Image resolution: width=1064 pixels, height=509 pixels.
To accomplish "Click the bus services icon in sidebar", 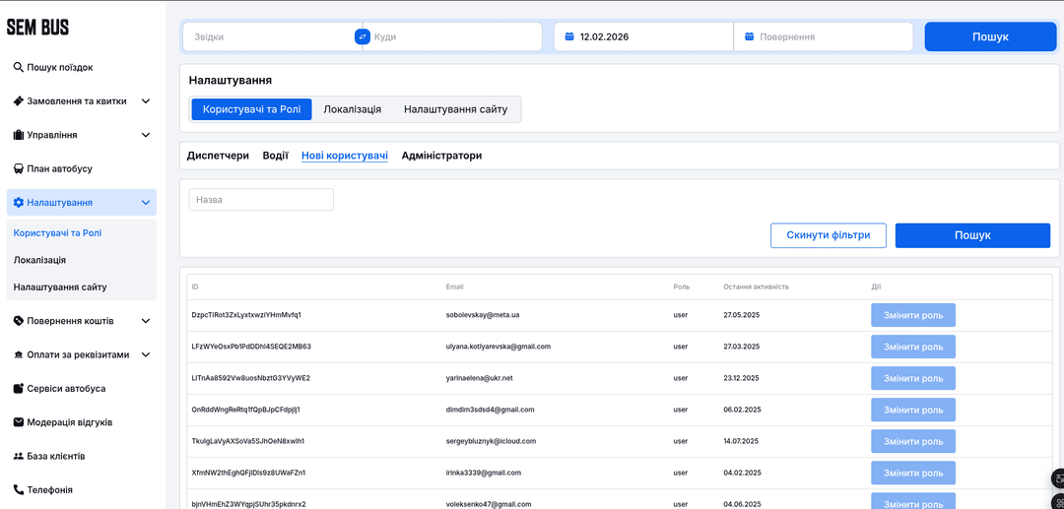I will pos(18,389).
